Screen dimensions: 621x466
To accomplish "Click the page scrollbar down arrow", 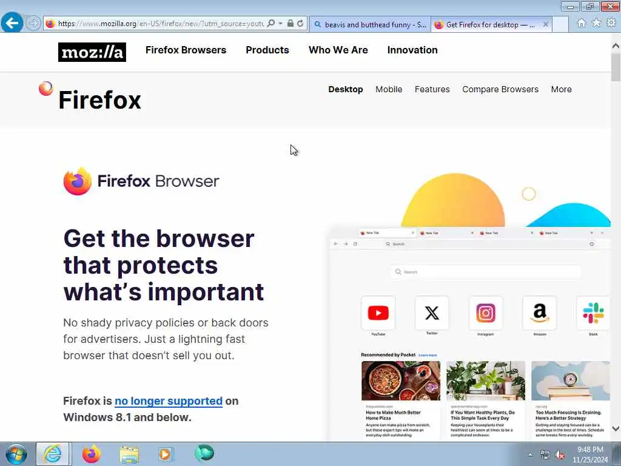I will click(616, 428).
